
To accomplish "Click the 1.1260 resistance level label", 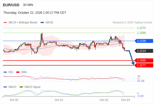I will click(x=141, y=33).
